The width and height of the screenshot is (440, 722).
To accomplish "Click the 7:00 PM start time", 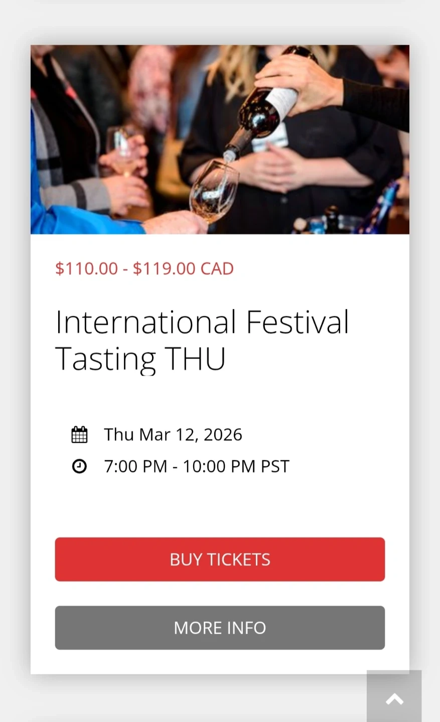I will coord(135,466).
